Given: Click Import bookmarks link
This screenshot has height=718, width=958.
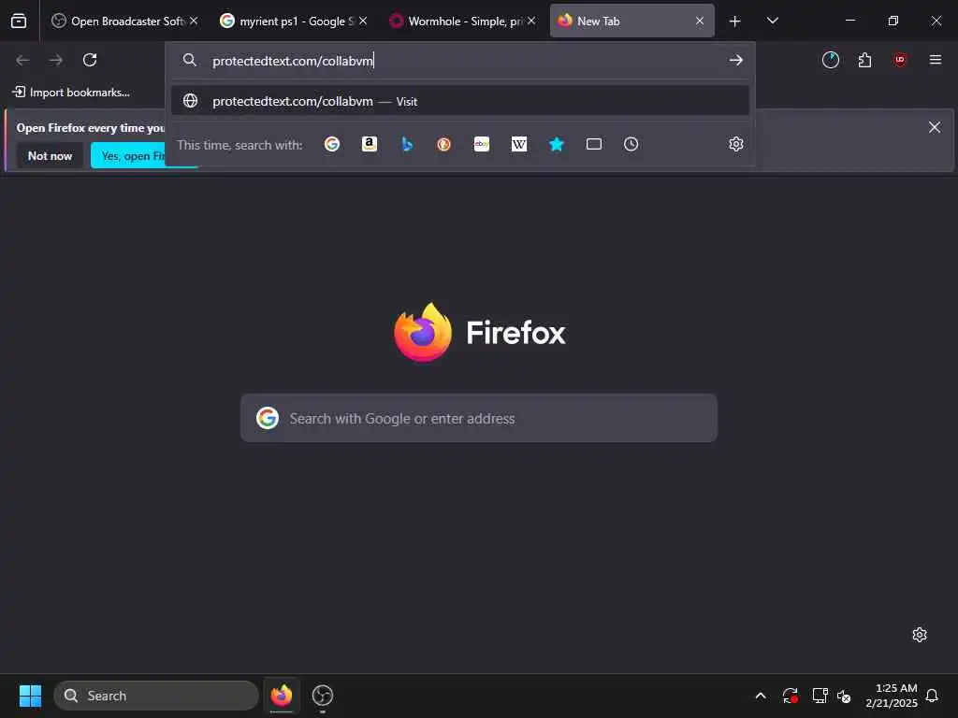Looking at the screenshot, I should (x=71, y=93).
